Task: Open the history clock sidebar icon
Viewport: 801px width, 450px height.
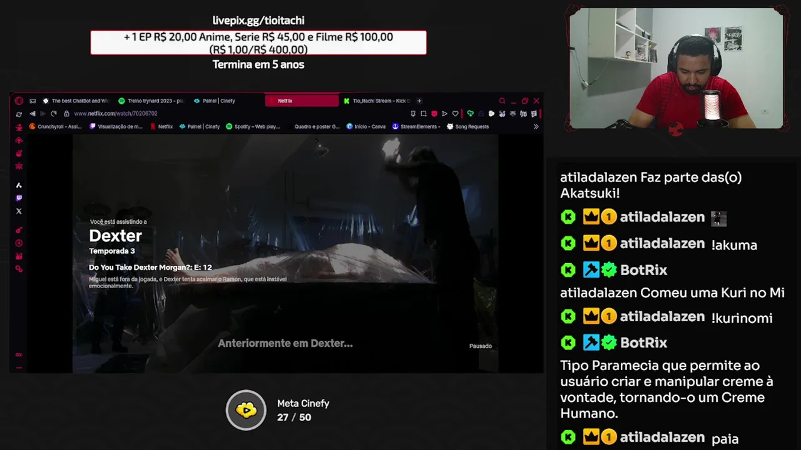Action: pyautogui.click(x=19, y=243)
